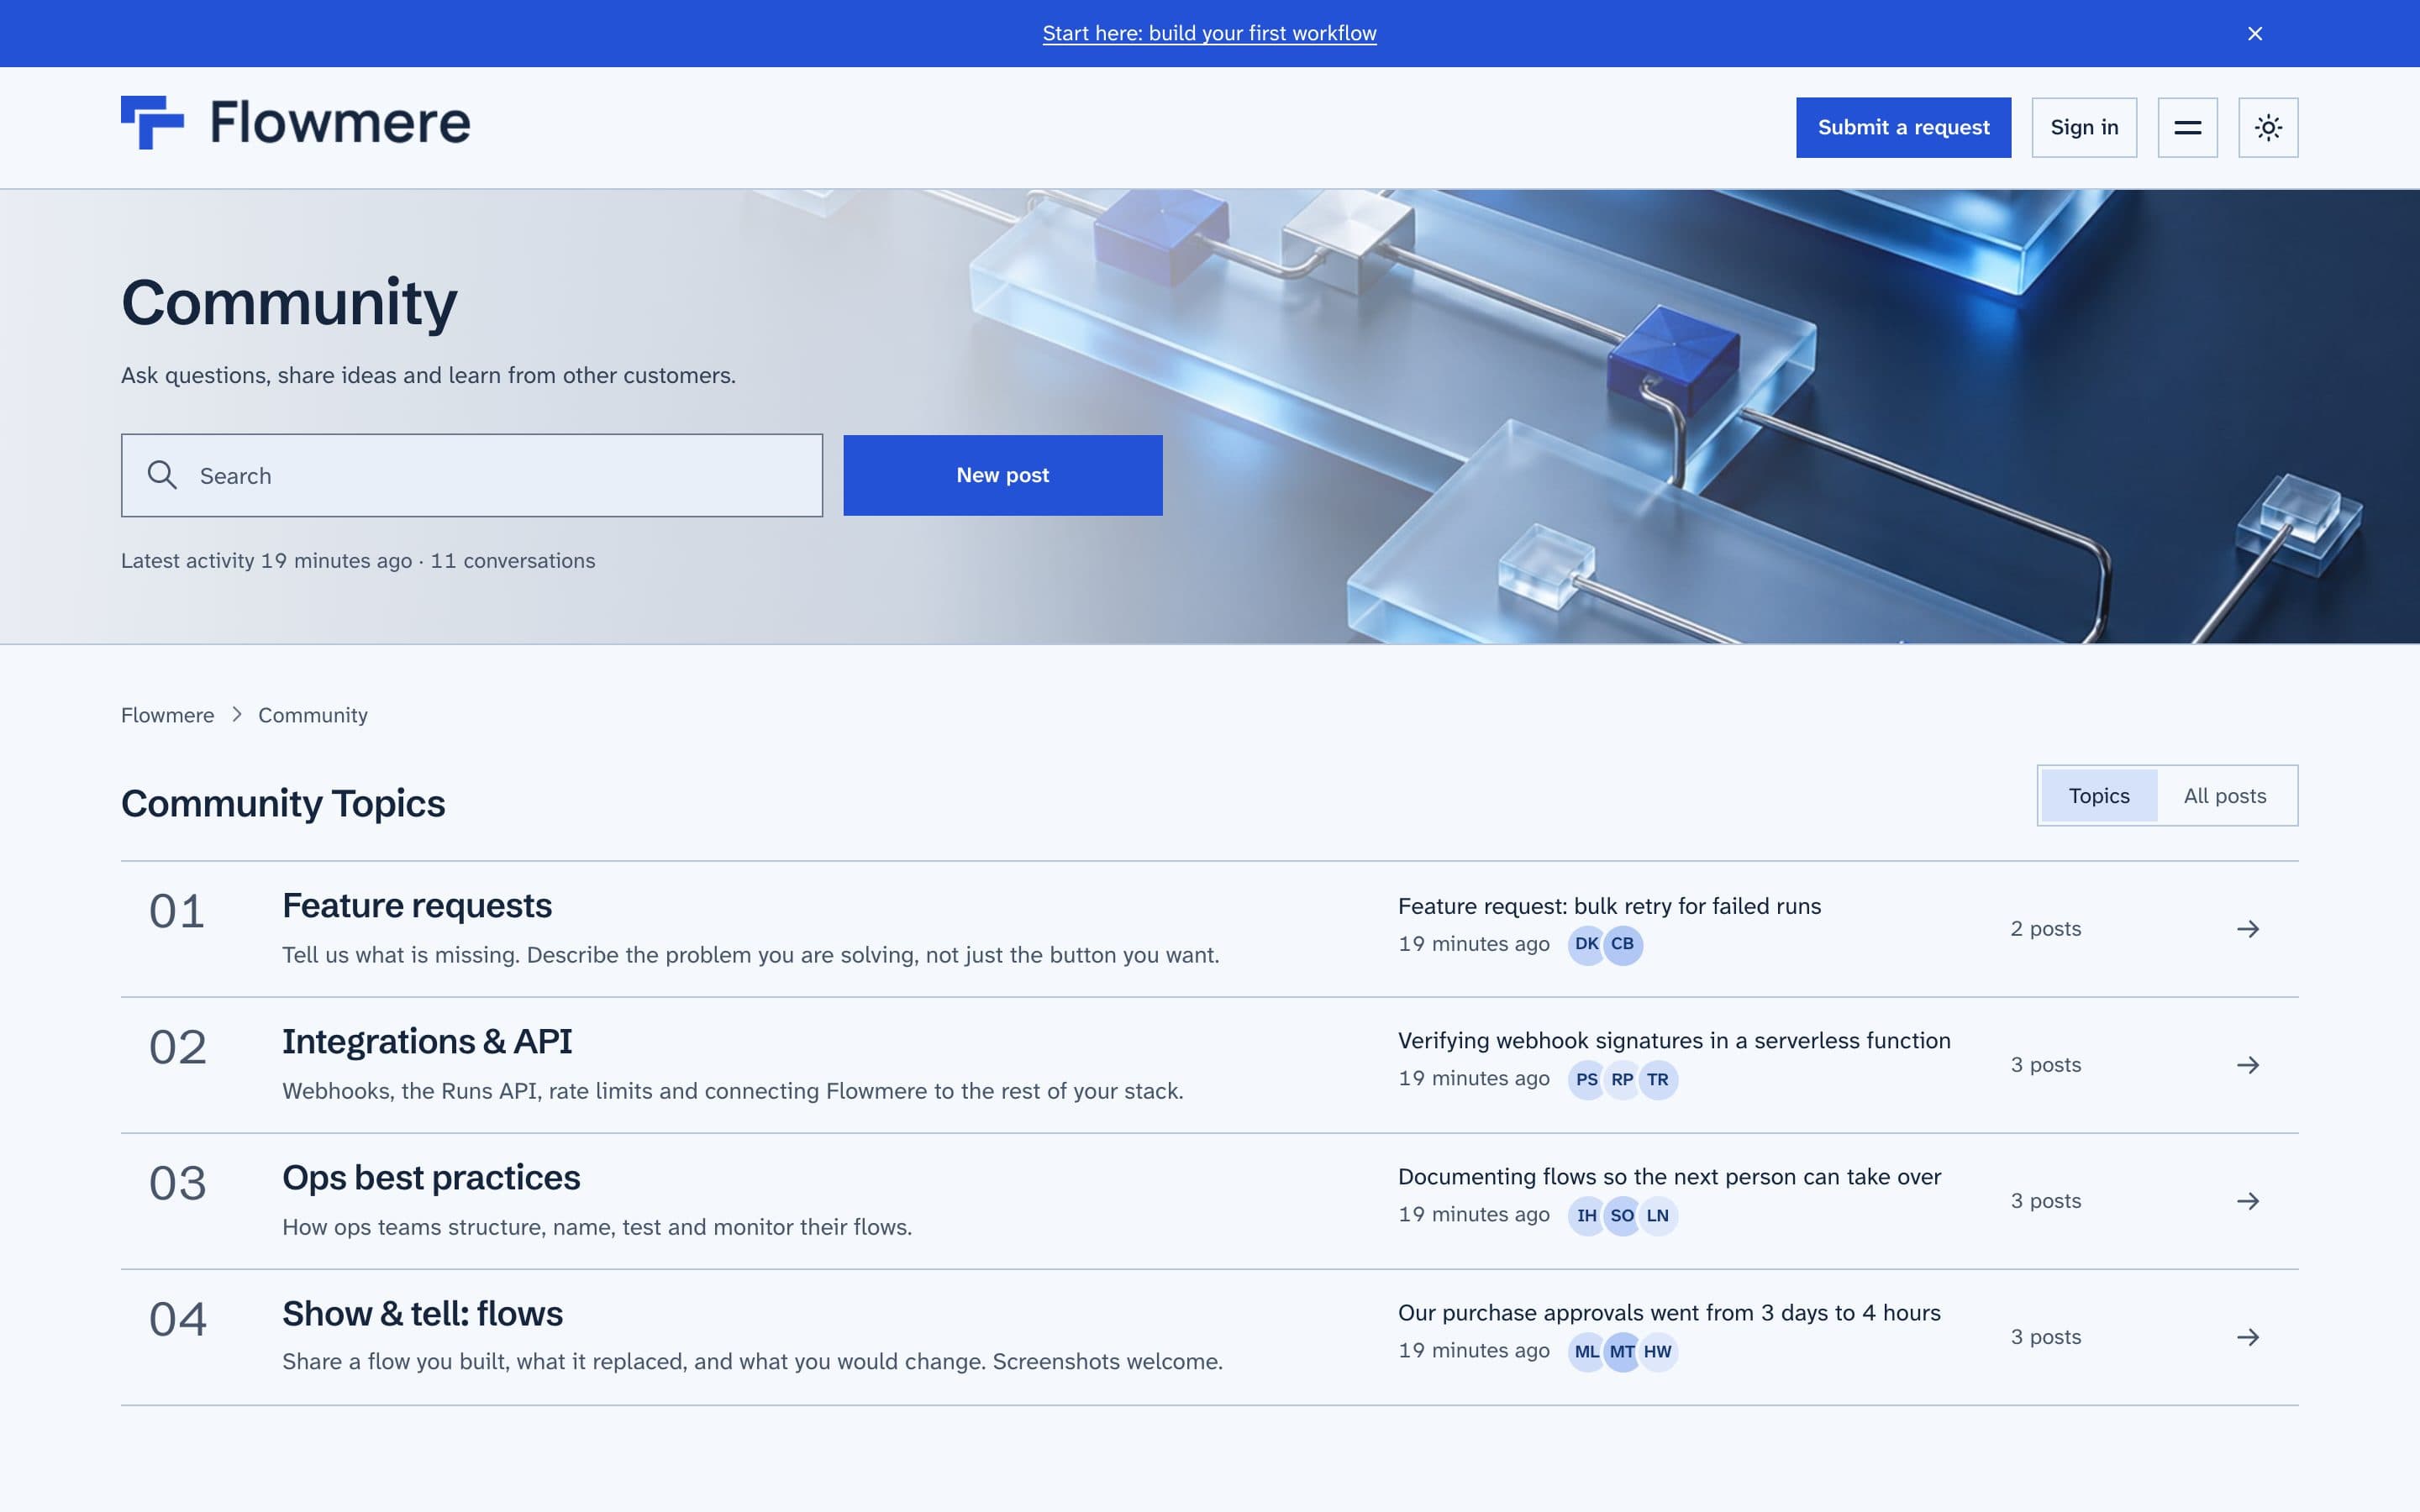Open the Ops best practices topic
The width and height of the screenshot is (2420, 1512).
click(x=431, y=1177)
